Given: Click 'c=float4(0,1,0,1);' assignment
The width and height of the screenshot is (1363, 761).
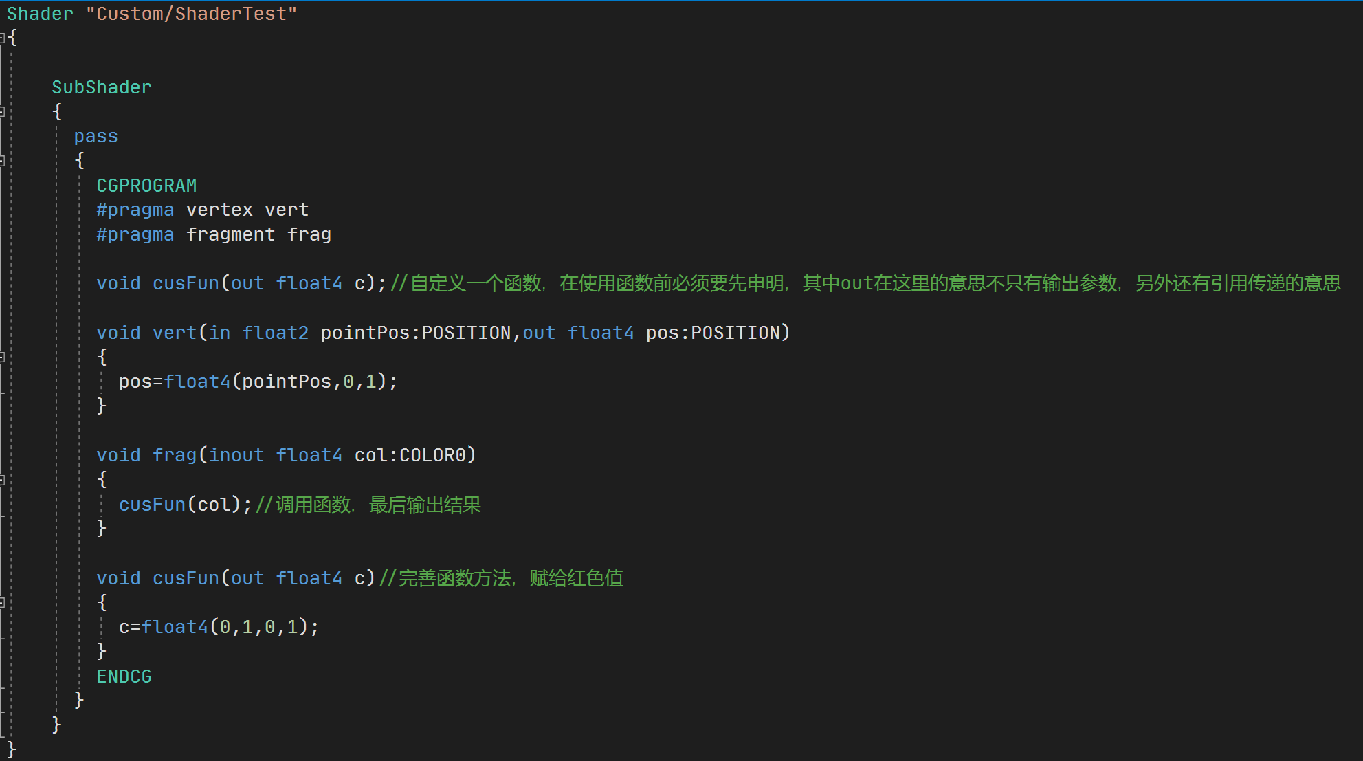Looking at the screenshot, I should [x=219, y=627].
